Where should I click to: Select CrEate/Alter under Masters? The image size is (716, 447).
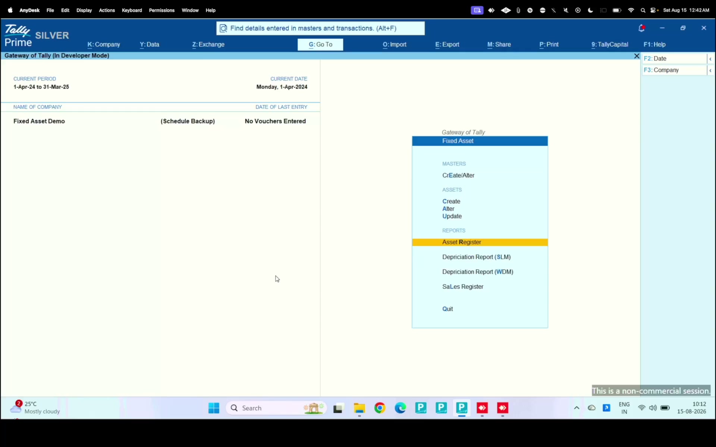(x=458, y=175)
